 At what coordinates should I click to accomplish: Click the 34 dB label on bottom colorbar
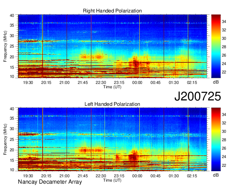tap(224, 115)
